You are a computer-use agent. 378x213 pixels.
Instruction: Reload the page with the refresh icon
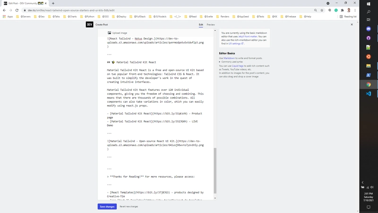click(17, 10)
